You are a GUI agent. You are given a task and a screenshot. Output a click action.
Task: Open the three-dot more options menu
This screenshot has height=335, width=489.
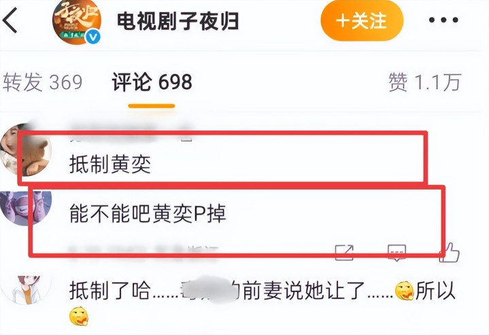443,20
